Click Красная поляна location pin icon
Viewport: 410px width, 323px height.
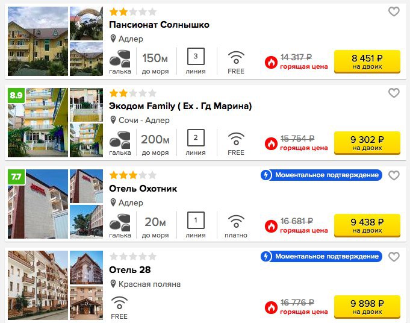click(x=113, y=284)
